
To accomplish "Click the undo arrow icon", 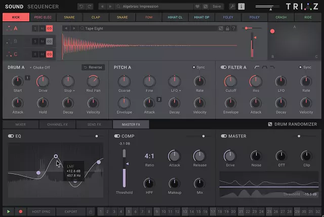I will point(81,7).
